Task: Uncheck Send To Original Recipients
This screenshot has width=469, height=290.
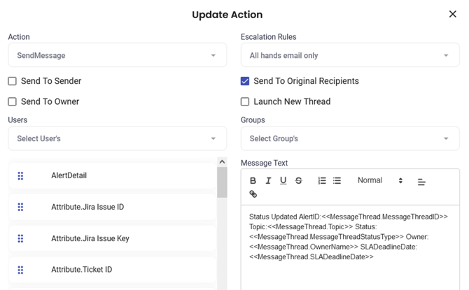Action: (245, 81)
